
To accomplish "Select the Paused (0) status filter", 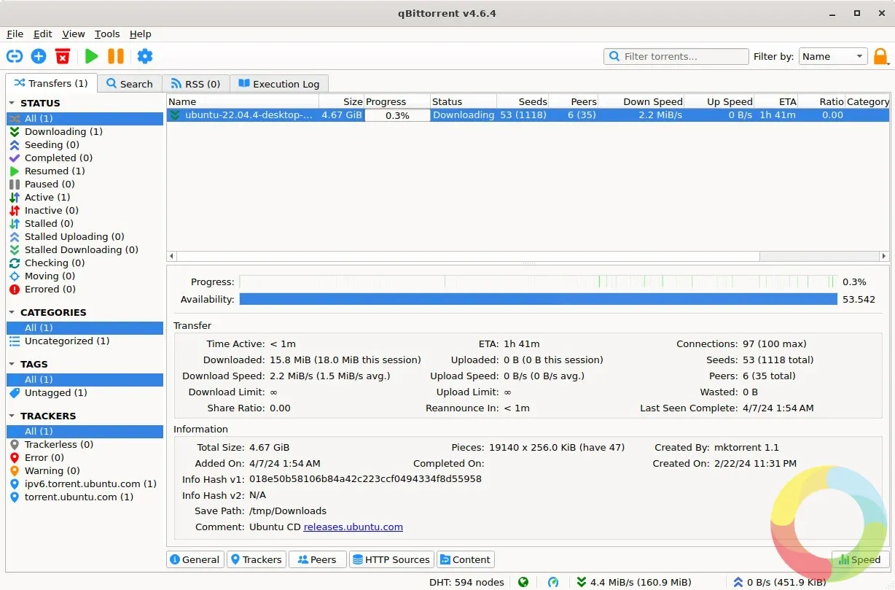I will click(85, 184).
